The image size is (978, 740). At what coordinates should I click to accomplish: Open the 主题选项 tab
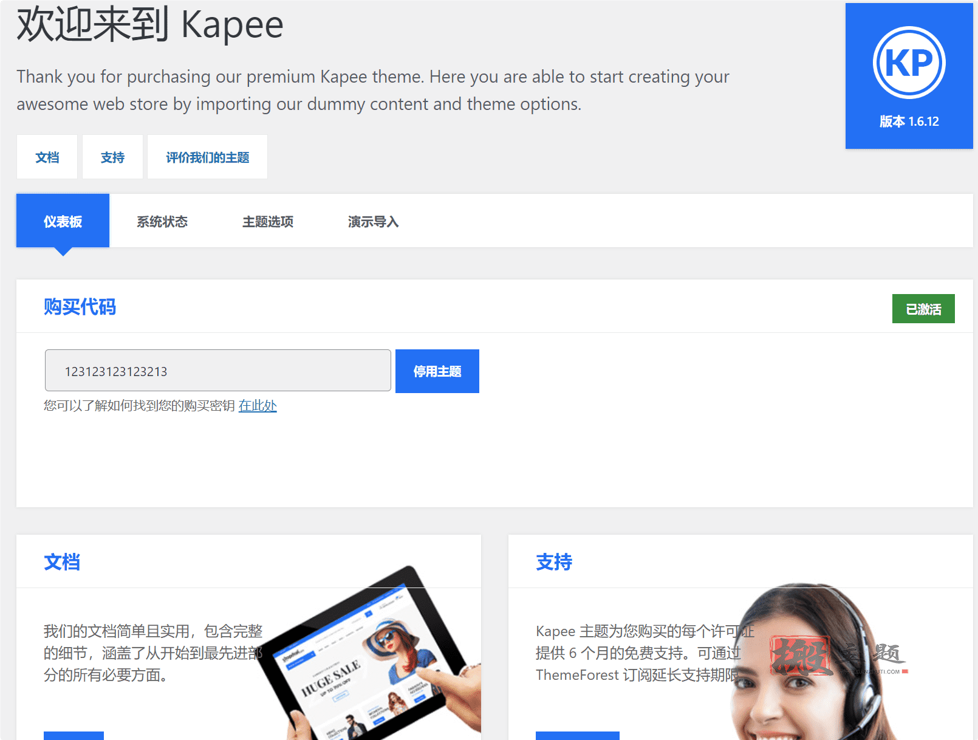(268, 222)
